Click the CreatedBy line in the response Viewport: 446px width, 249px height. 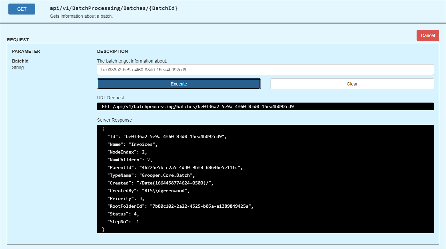coord(148,191)
